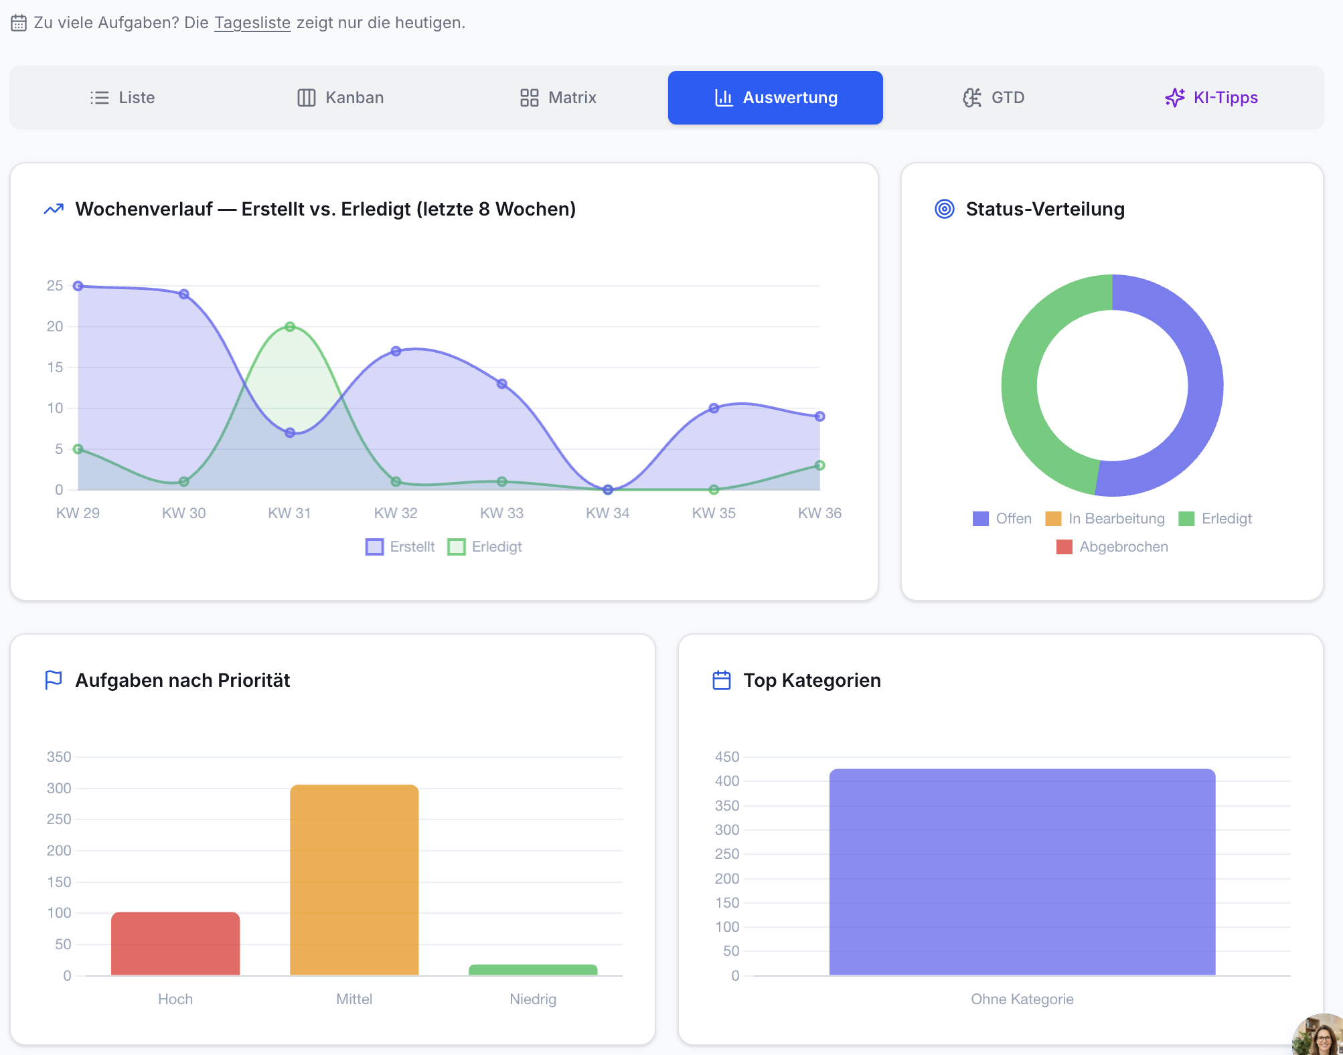This screenshot has width=1343, height=1055.
Task: Click the flag icon next to Aufgaben nach Priorität
Action: [53, 680]
